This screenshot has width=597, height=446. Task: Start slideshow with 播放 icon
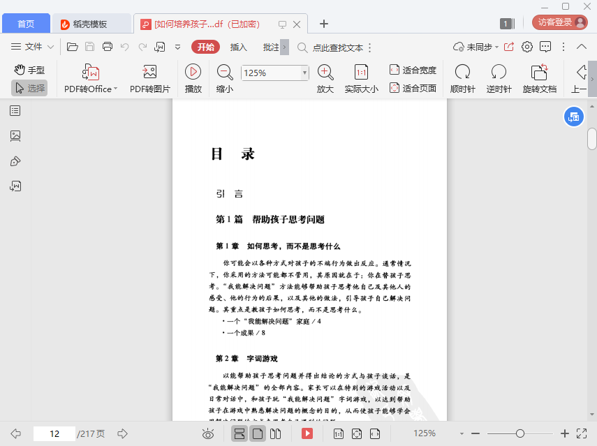tap(193, 78)
